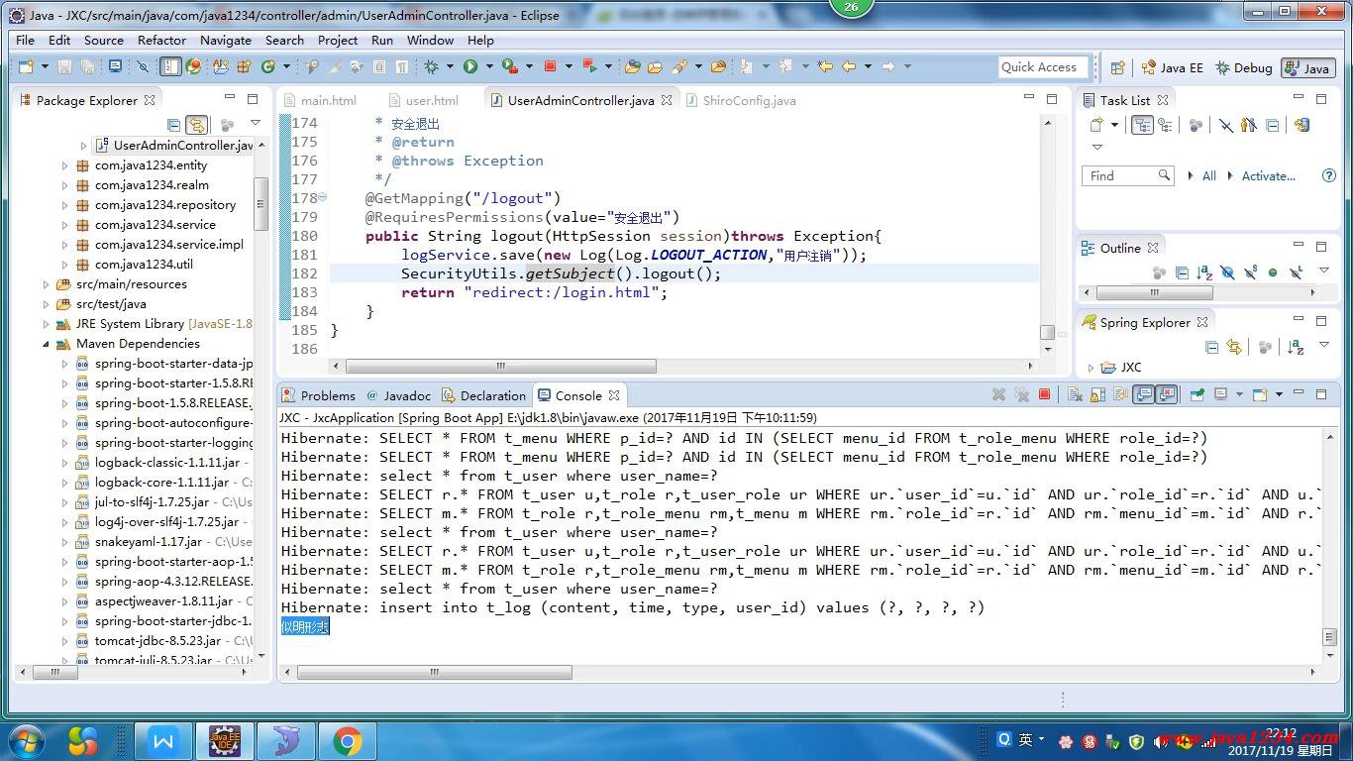Expand the src/main/resources folder

[47, 284]
